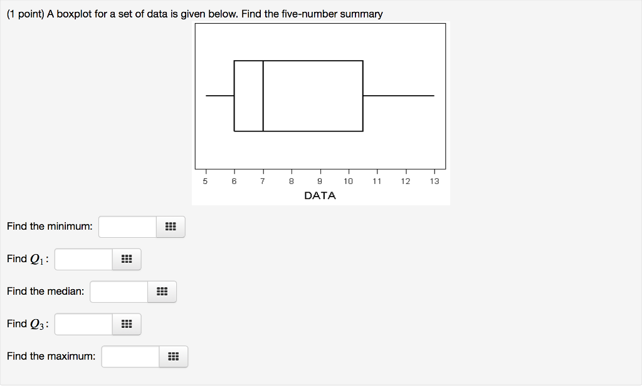Click the median answer input field
The width and height of the screenshot is (642, 388).
[118, 292]
